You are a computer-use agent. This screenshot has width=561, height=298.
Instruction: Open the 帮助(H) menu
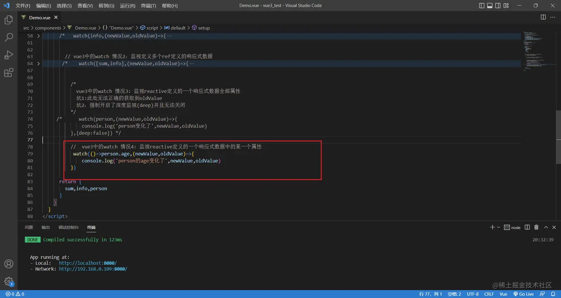click(170, 6)
